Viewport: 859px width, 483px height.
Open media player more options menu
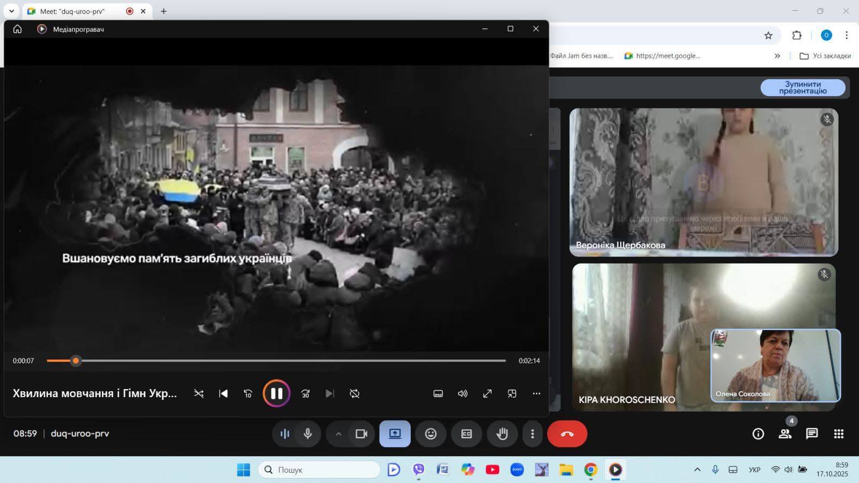[x=536, y=393]
